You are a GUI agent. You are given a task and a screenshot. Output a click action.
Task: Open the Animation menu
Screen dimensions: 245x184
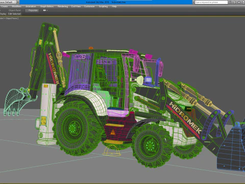click(31, 7)
